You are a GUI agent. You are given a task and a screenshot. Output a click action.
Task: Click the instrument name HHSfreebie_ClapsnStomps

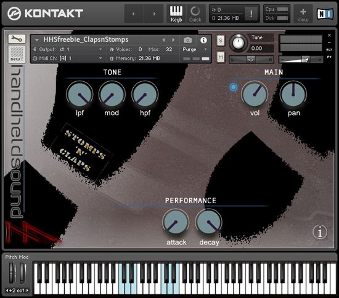click(x=86, y=40)
